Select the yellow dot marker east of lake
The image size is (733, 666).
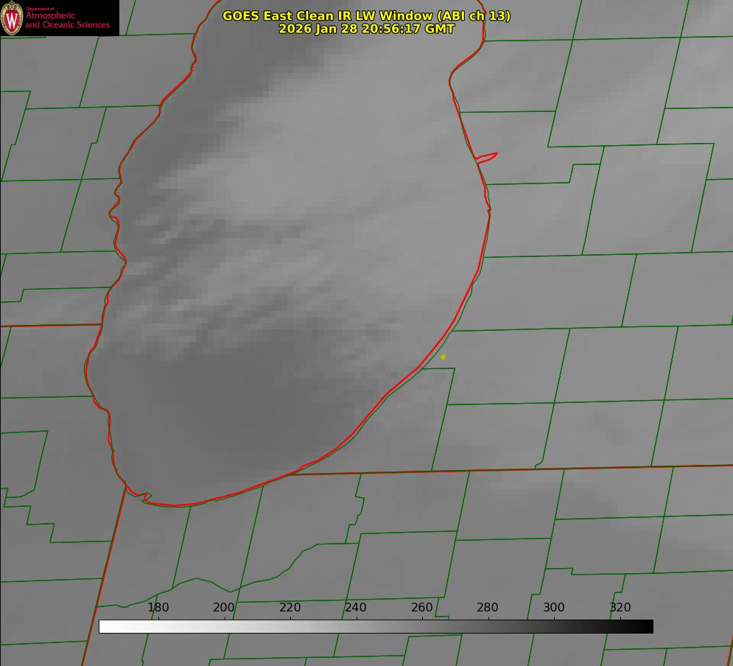pos(443,357)
